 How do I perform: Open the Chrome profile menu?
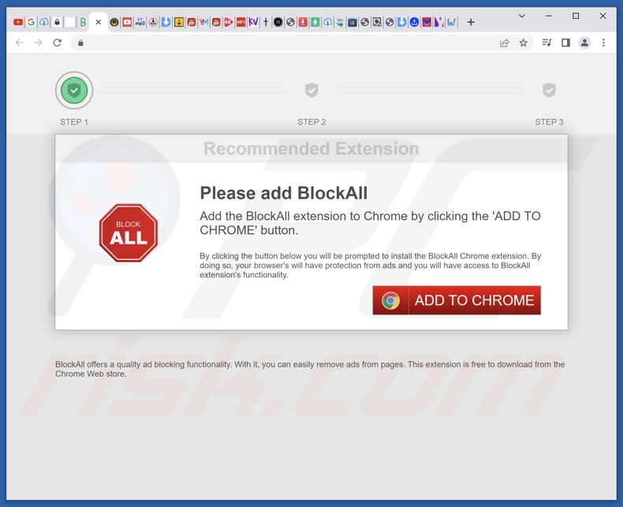pos(584,43)
